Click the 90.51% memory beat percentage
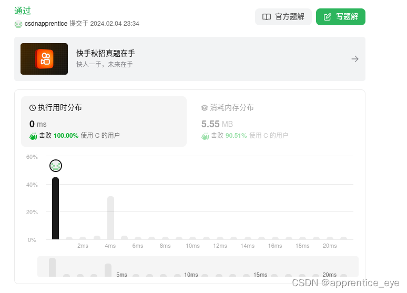 click(x=236, y=136)
